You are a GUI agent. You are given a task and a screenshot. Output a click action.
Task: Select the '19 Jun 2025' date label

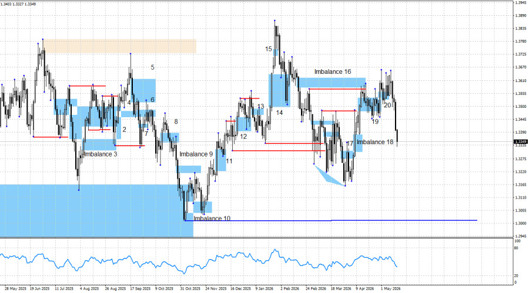pos(39,289)
